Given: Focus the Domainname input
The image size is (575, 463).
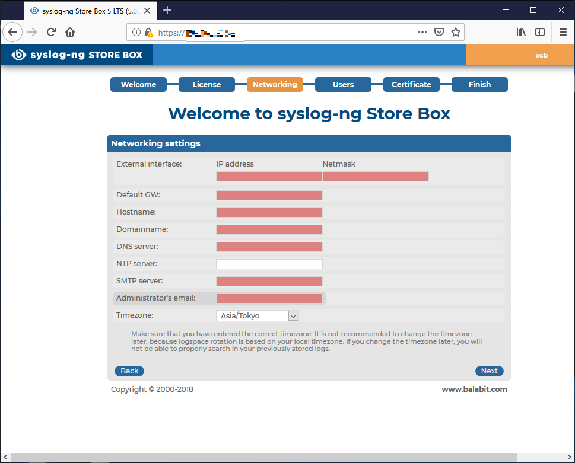Looking at the screenshot, I should (269, 229).
